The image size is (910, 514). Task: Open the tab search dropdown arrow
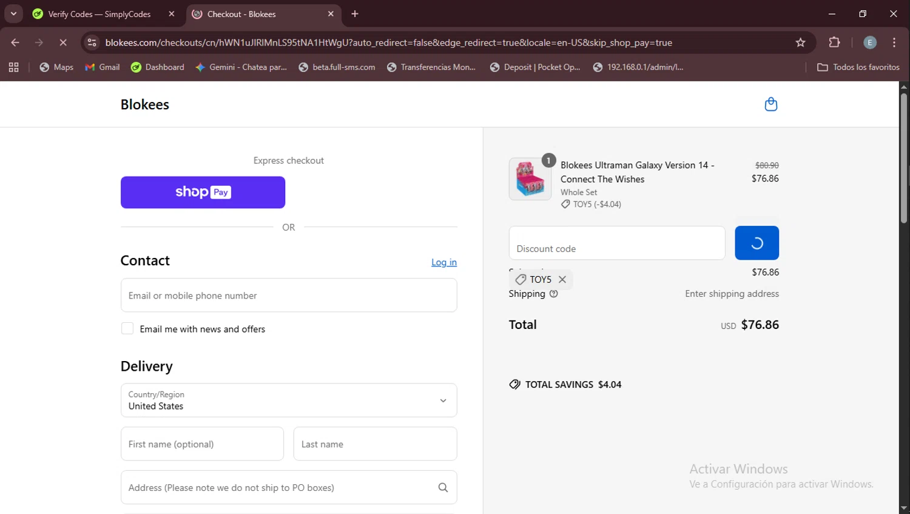click(13, 13)
